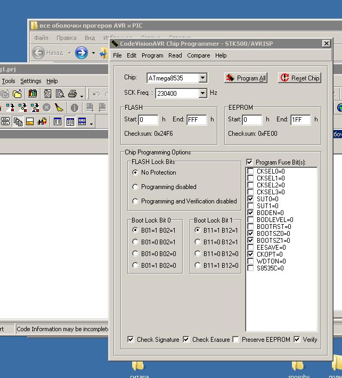This screenshot has width=342, height=378.
Task: Open Файл menu in Explorer window
Action: click(x=41, y=38)
